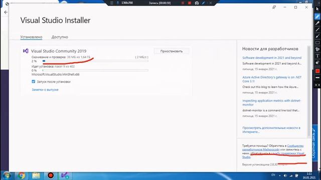321x180 pixels.
Task: Stop the screen recording
Action: 190,3
